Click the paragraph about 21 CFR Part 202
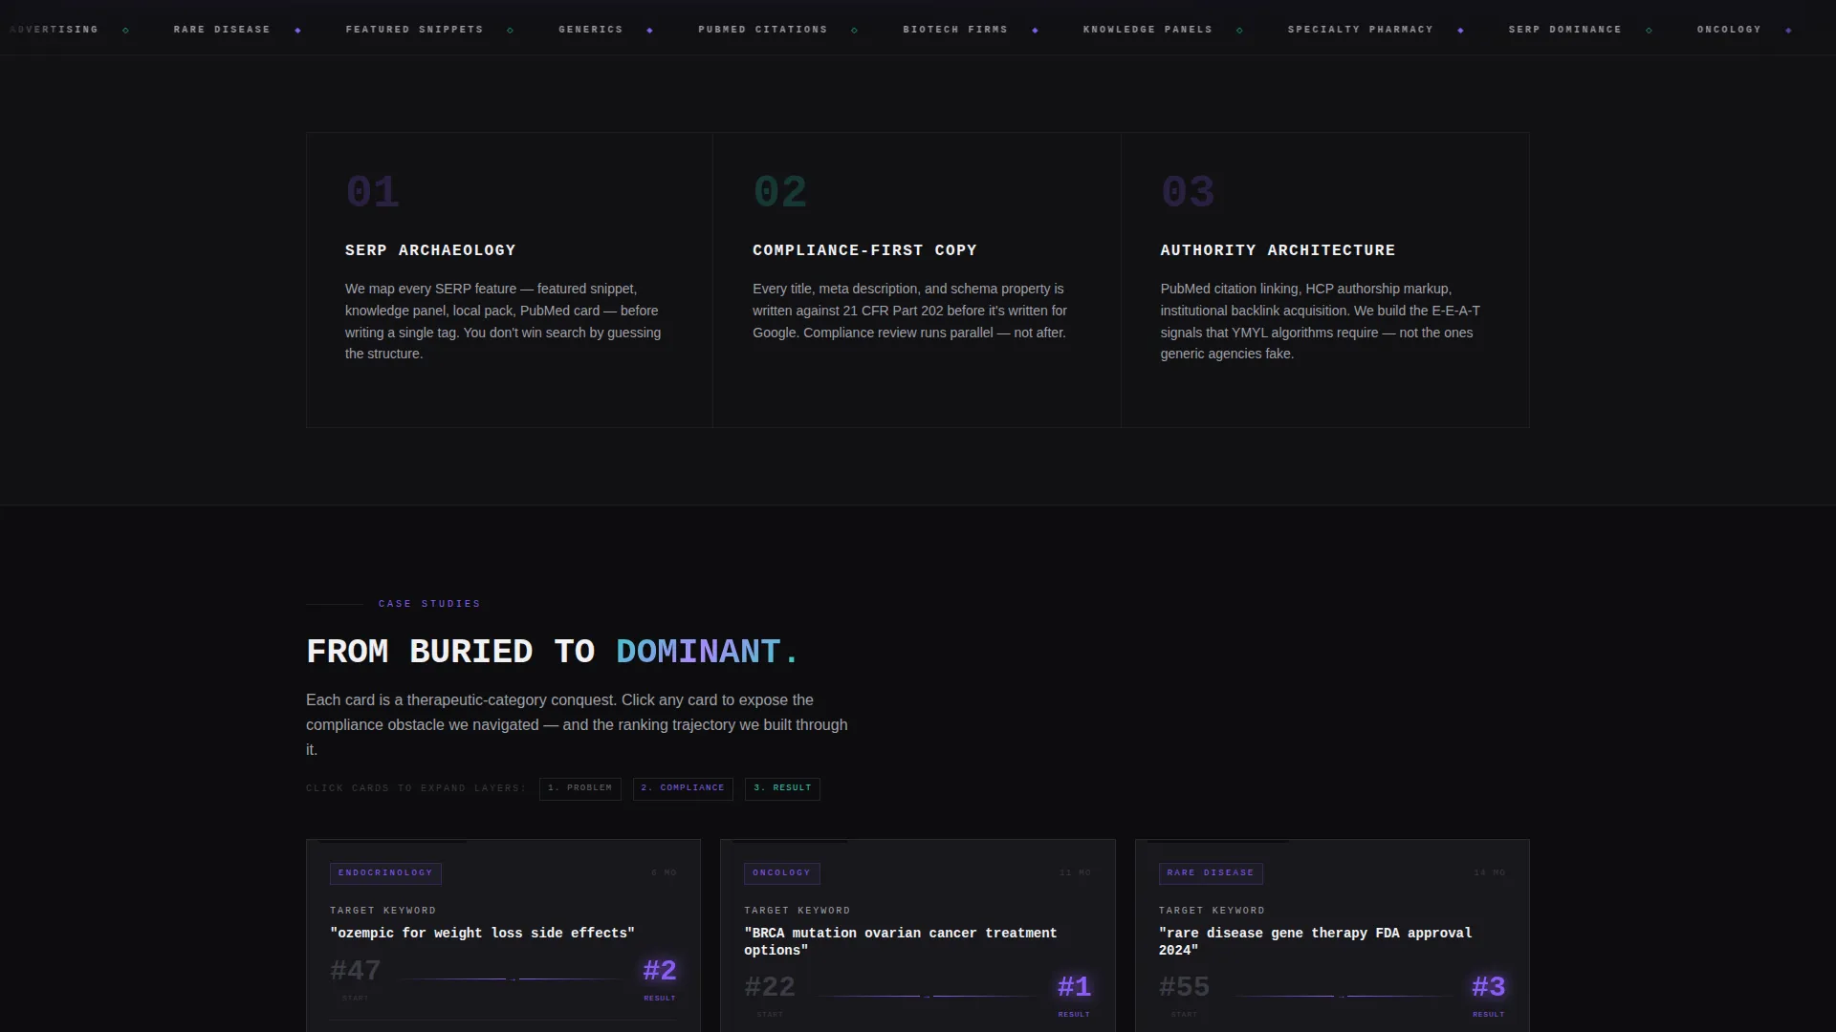Screen dimensions: 1836x1032 point(909,311)
